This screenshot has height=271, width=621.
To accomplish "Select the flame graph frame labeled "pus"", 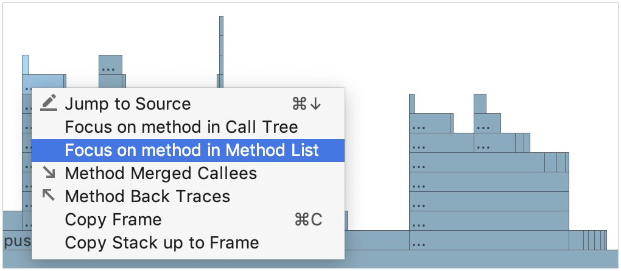I will coord(16,241).
